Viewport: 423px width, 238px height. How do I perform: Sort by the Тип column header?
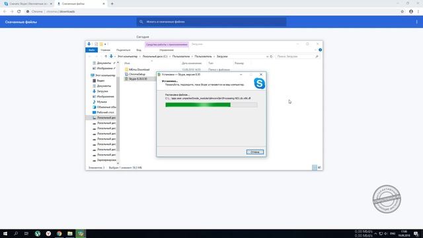click(x=211, y=63)
